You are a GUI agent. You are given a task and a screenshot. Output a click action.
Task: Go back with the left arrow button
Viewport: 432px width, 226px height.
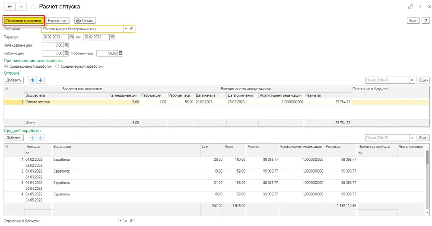(10, 6)
